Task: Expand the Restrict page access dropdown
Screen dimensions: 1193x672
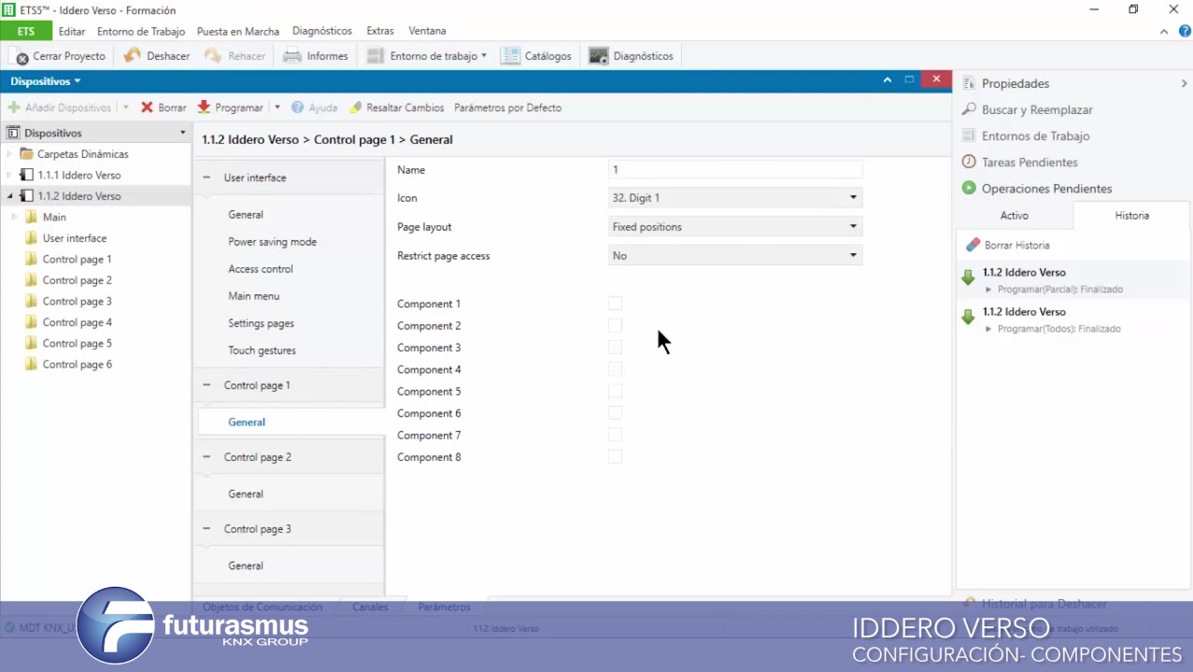Action: point(734,255)
